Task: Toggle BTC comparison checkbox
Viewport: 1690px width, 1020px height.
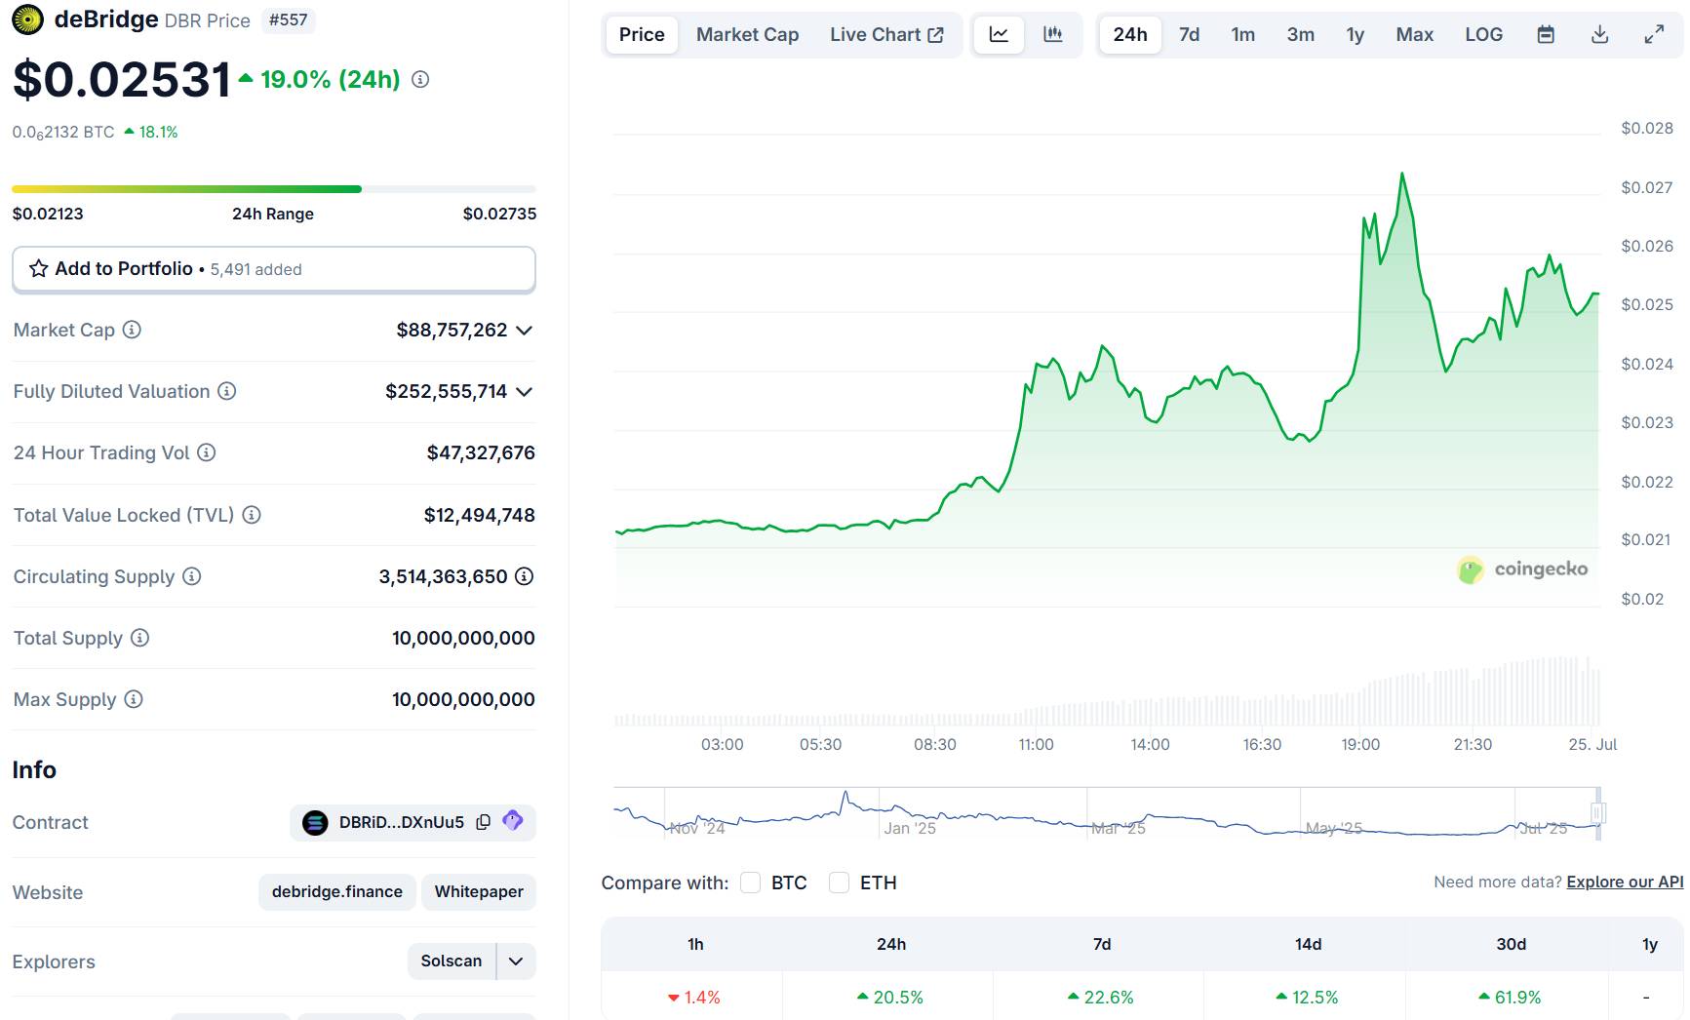Action: tap(750, 883)
